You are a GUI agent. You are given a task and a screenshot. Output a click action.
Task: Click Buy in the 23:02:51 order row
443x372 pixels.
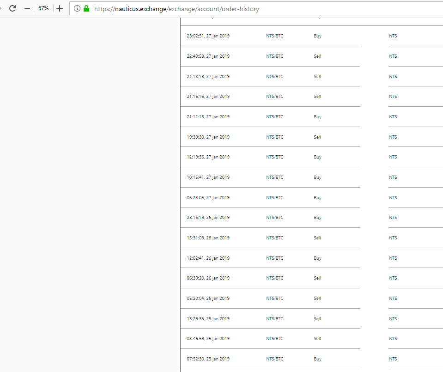point(317,36)
